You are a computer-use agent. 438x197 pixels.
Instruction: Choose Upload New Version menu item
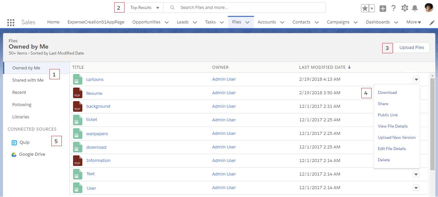(397, 138)
